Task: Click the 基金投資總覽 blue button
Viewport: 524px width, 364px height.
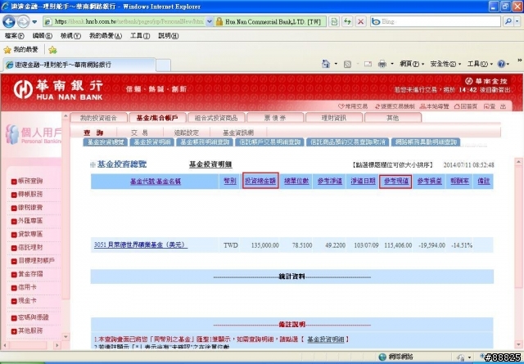Action: (106, 142)
